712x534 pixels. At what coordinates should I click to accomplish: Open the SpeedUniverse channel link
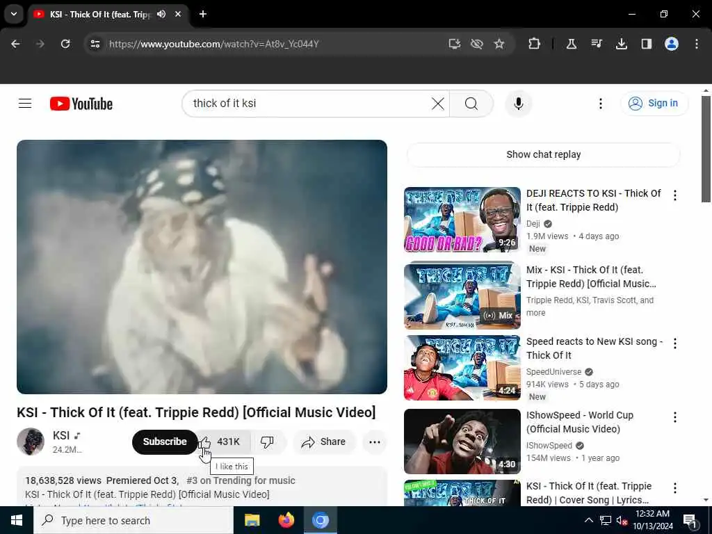coord(553,371)
